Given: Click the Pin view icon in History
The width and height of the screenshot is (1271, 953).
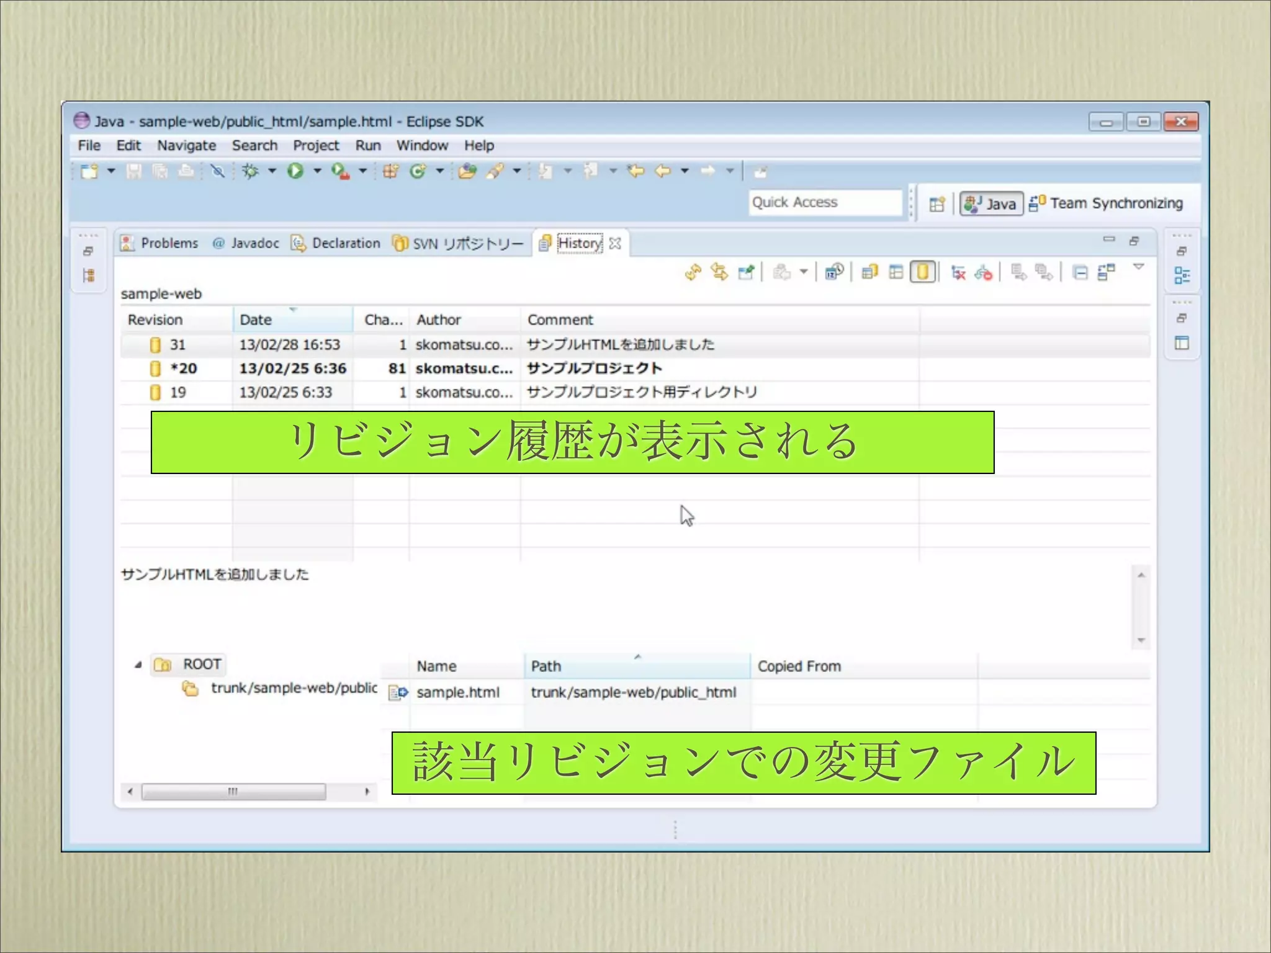Looking at the screenshot, I should tap(746, 272).
